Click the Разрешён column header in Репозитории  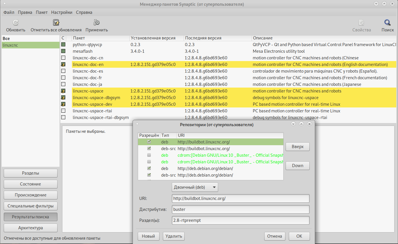pos(149,135)
